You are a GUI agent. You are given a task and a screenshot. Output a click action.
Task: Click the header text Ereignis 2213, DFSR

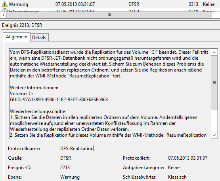22,25
